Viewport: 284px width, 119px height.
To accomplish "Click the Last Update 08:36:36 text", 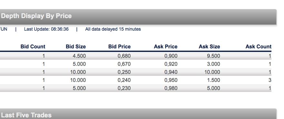I will (x=46, y=29).
